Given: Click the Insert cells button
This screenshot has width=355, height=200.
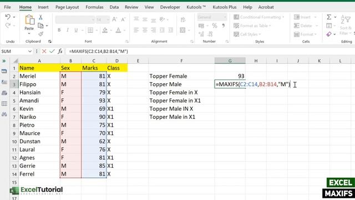Looking at the screenshot, I should (305, 17).
